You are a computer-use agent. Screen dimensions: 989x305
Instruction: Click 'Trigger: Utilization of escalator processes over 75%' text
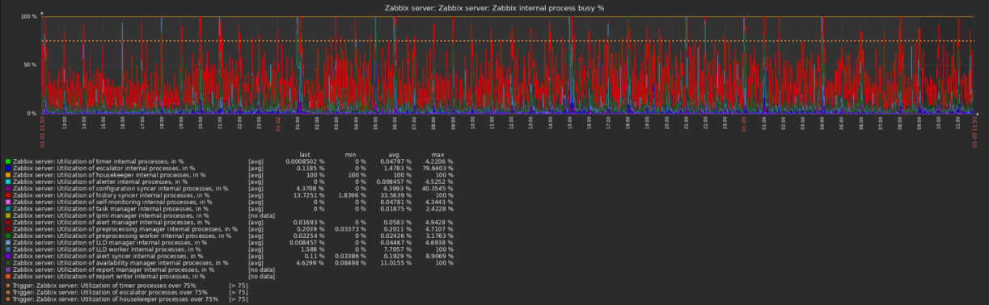coord(110,292)
